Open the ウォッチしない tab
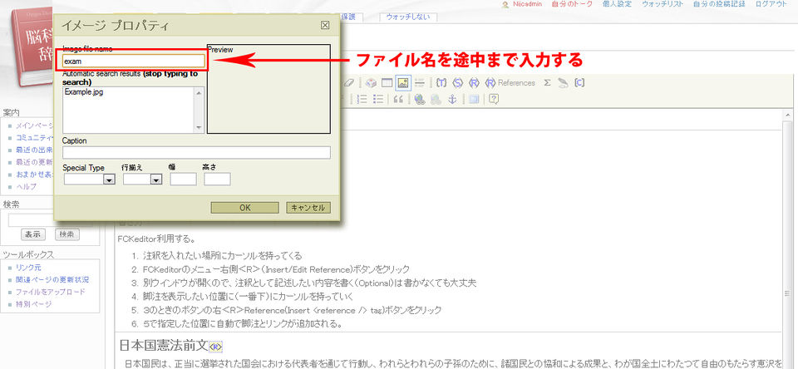 (x=407, y=17)
